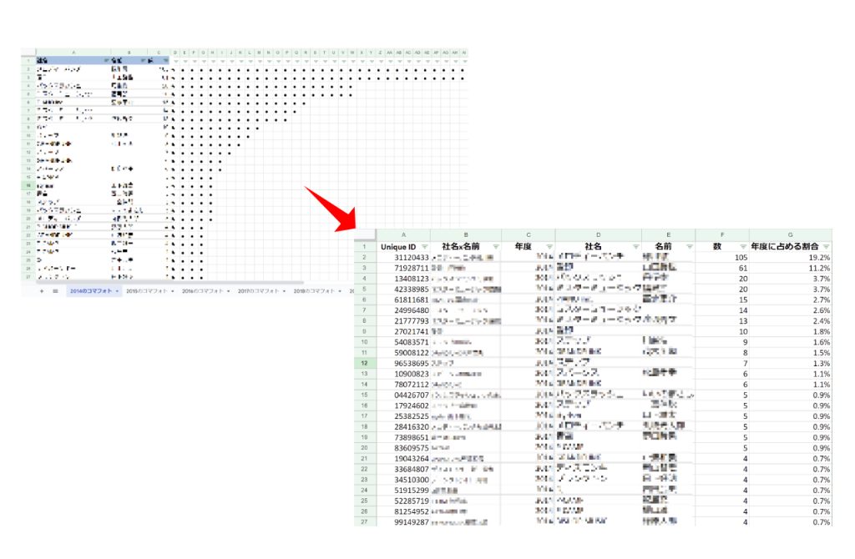Viewport: 855px width, 559px height.
Task: Open dropdown arrow on 2015のコマフォト tab
Action: point(175,291)
